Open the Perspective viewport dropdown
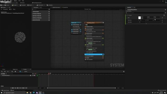The width and height of the screenshot is (167, 94). click(x=5, y=9)
